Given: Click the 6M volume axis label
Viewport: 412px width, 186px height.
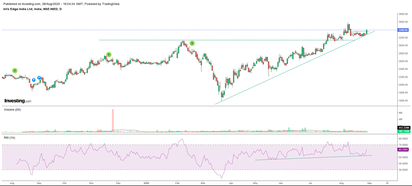Looking at the screenshot, I should tap(400, 113).
